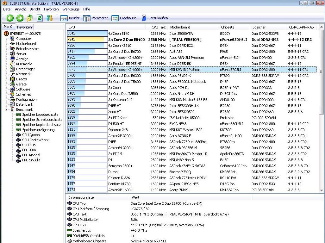Image resolution: width=325 pixels, height=243 pixels.
Task: Collapse the Benchmark tree node
Action: click(x=6, y=109)
